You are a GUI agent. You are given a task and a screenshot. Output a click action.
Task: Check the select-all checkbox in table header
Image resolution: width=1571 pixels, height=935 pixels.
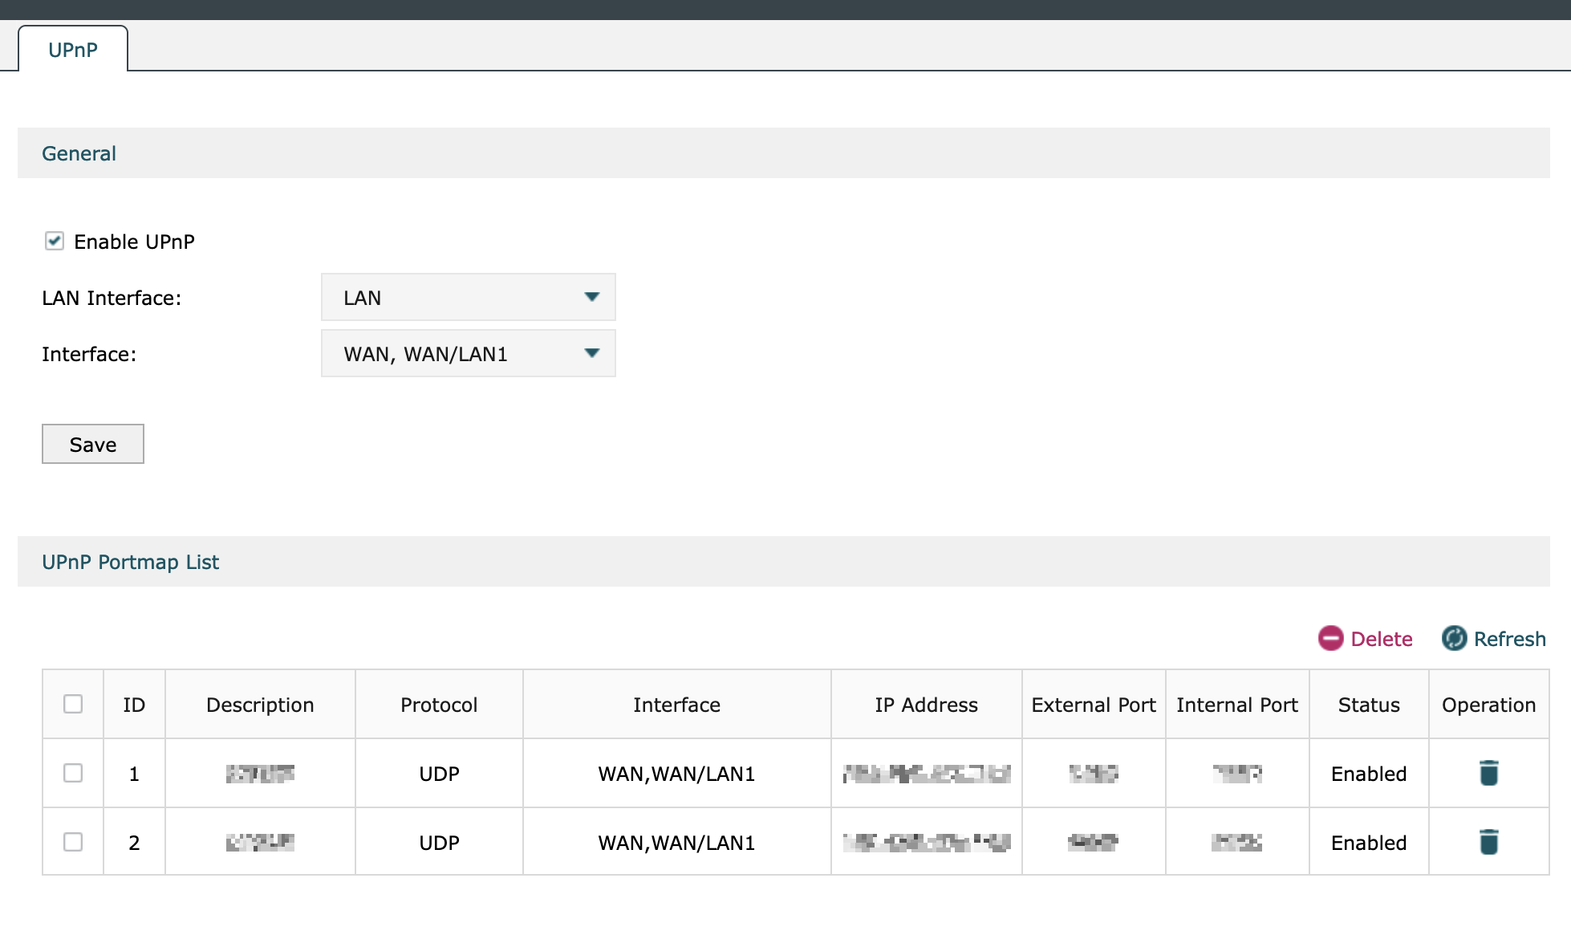(x=73, y=704)
